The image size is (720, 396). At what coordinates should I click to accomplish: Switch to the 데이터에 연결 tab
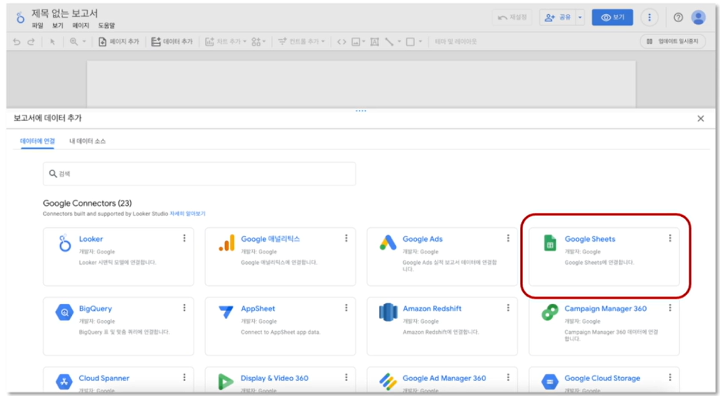[38, 141]
